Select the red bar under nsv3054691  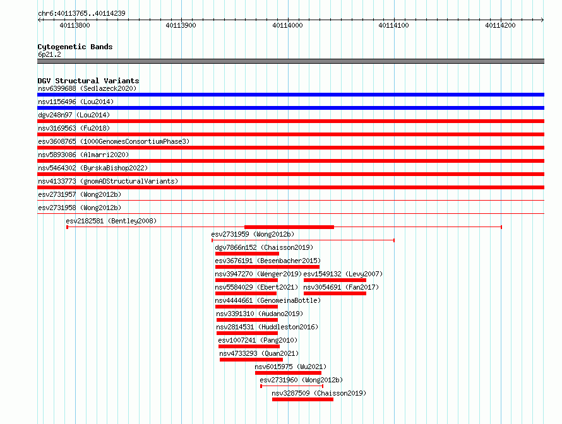coord(335,293)
